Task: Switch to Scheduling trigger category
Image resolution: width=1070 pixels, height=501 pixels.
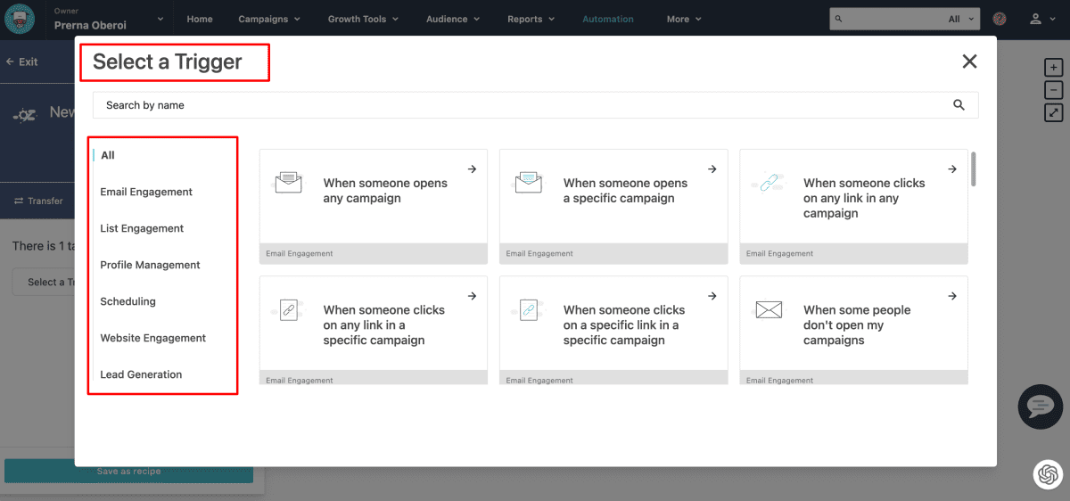Action: 128,301
